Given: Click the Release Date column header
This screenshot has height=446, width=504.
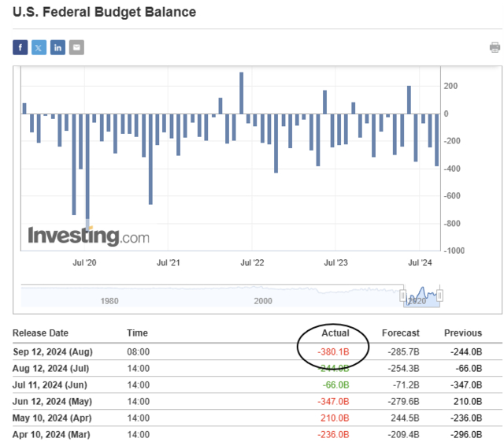Looking at the screenshot, I should [41, 333].
